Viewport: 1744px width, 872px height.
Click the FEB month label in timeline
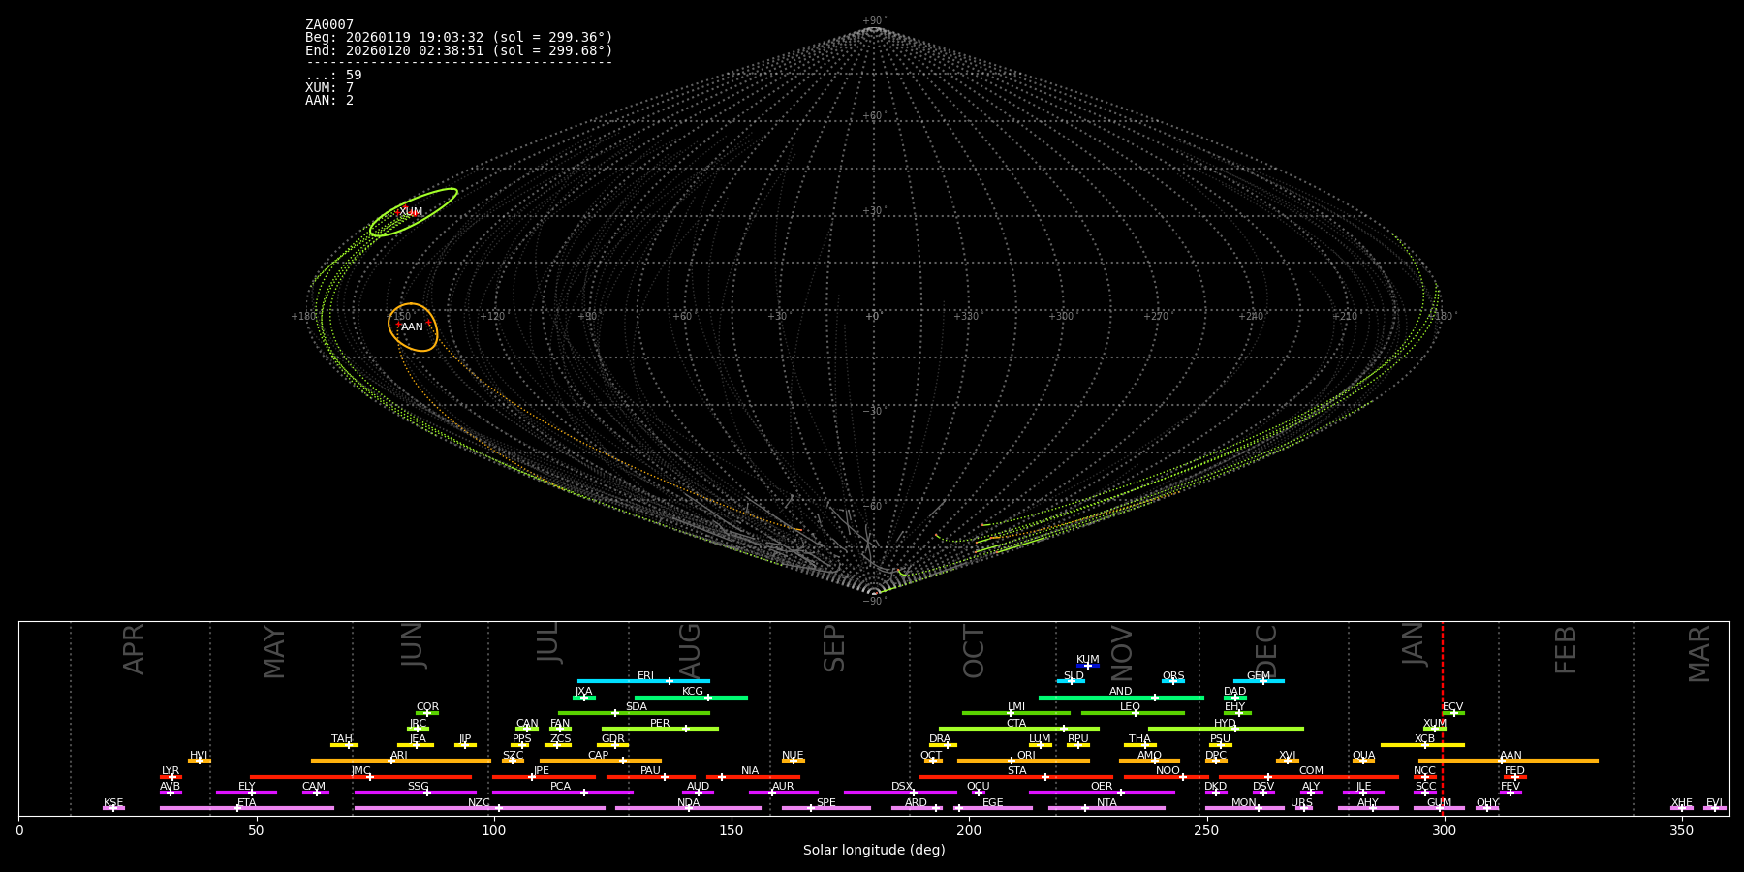coord(1566,649)
